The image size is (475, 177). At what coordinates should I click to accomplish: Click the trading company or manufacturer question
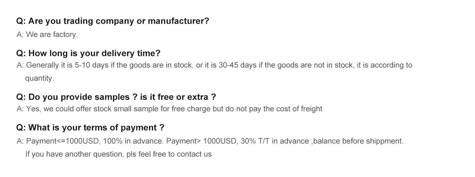(x=112, y=21)
